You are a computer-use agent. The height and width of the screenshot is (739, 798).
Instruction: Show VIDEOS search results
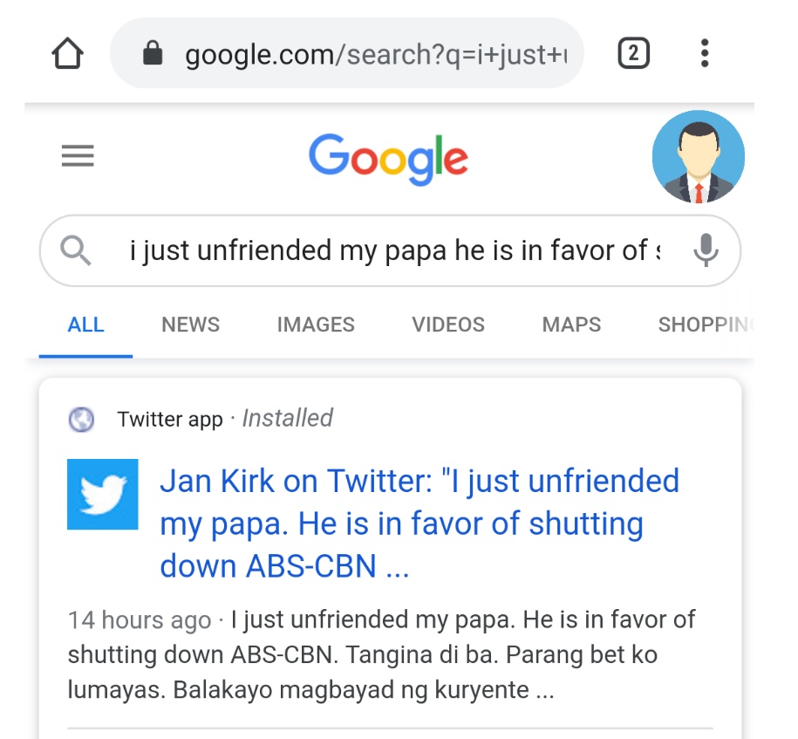[x=448, y=325]
